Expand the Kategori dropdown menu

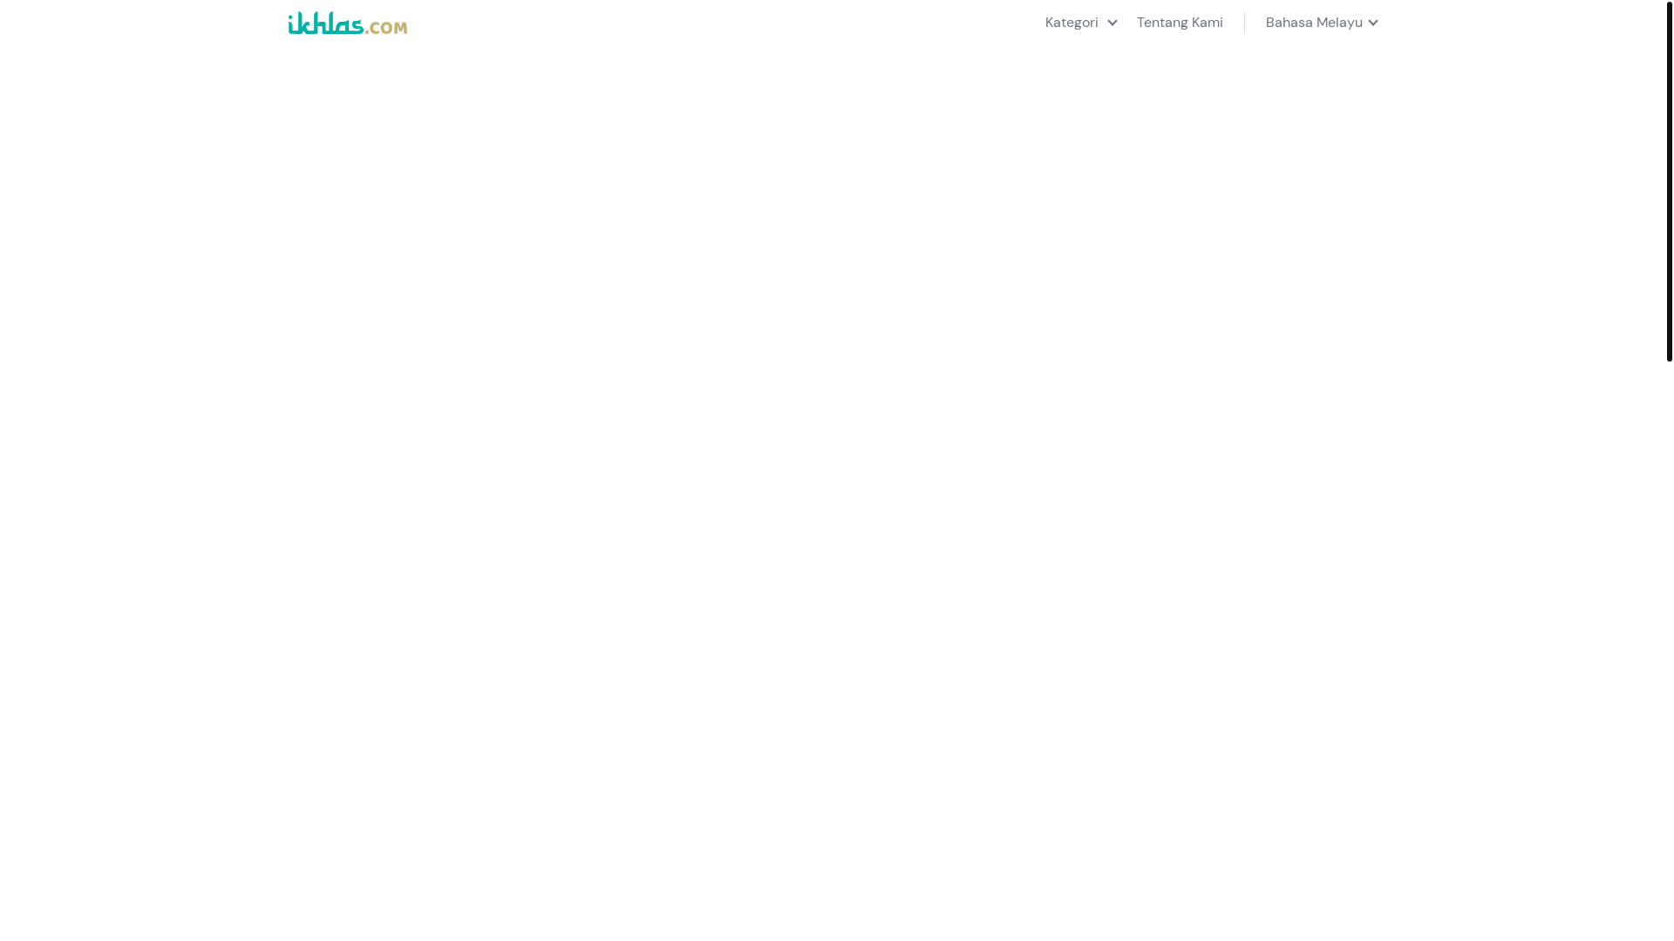point(1080,23)
